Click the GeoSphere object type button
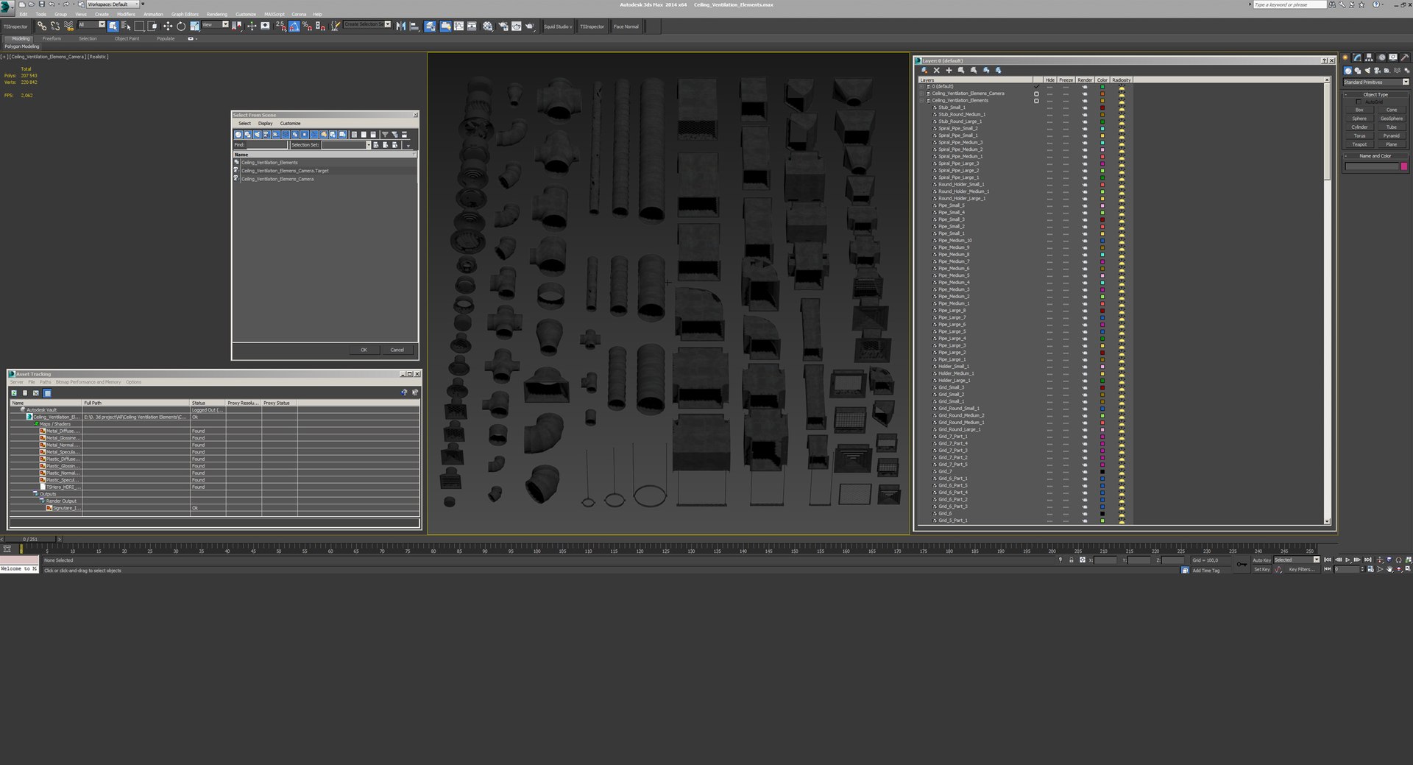The image size is (1413, 765). point(1391,119)
